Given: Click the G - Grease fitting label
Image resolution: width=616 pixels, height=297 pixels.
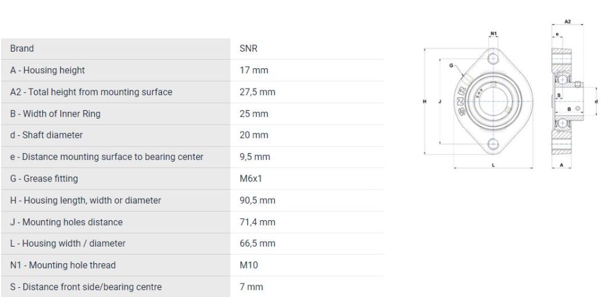Looking at the screenshot, I should [x=44, y=179].
